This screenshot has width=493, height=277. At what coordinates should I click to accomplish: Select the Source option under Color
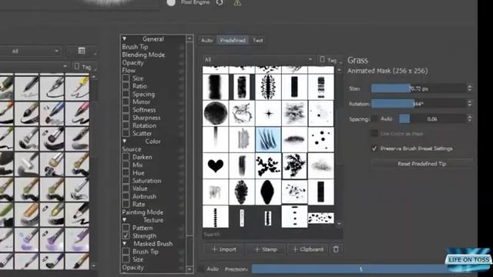point(132,149)
